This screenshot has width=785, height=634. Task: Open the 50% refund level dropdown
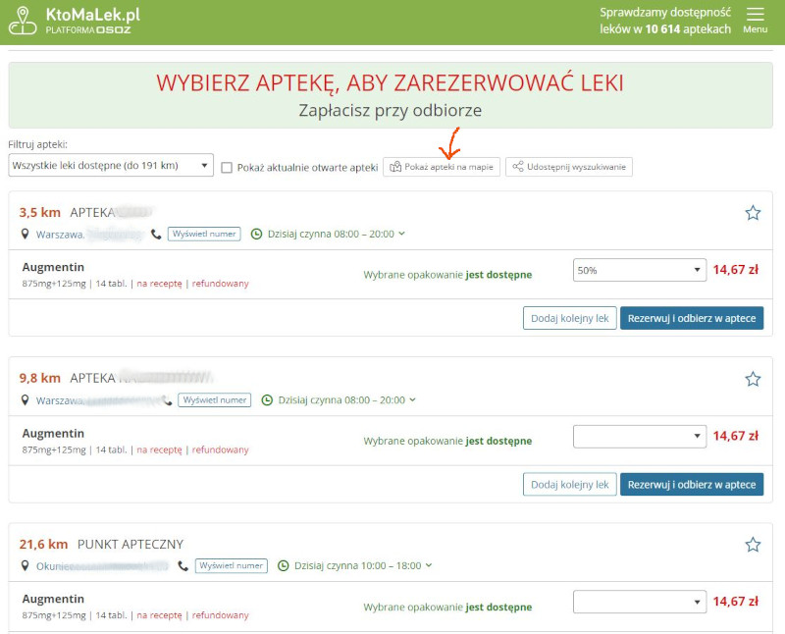pyautogui.click(x=639, y=270)
